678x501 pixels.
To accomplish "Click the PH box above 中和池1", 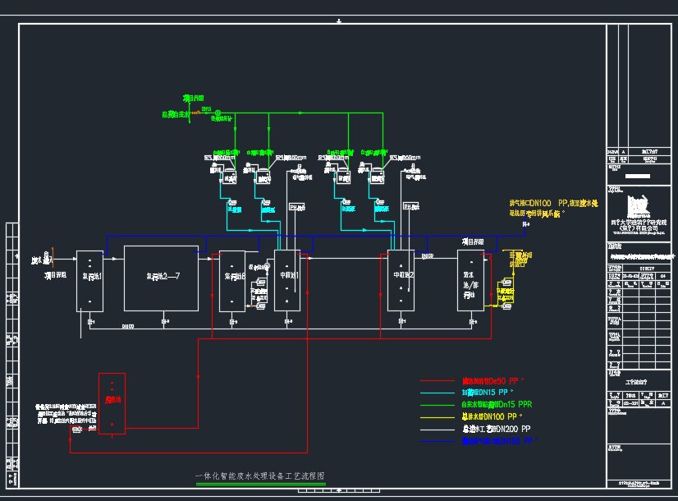I will tap(297, 207).
